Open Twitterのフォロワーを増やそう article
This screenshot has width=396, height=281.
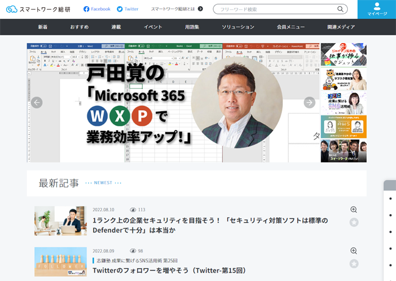169,271
